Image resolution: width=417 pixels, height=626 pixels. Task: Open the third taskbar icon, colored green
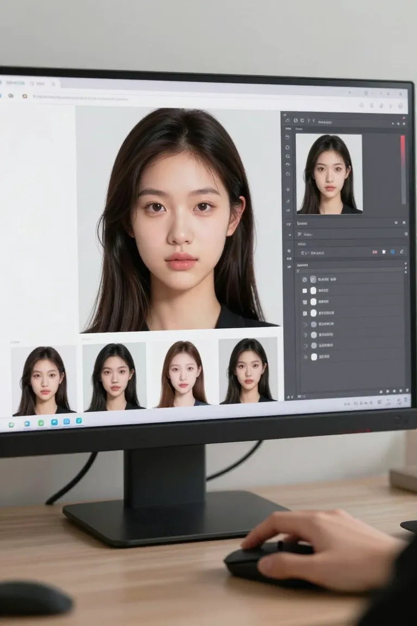[41, 423]
